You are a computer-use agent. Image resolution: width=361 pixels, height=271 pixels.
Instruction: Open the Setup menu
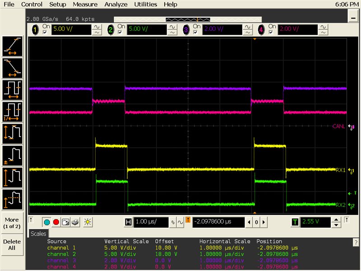[x=58, y=4]
